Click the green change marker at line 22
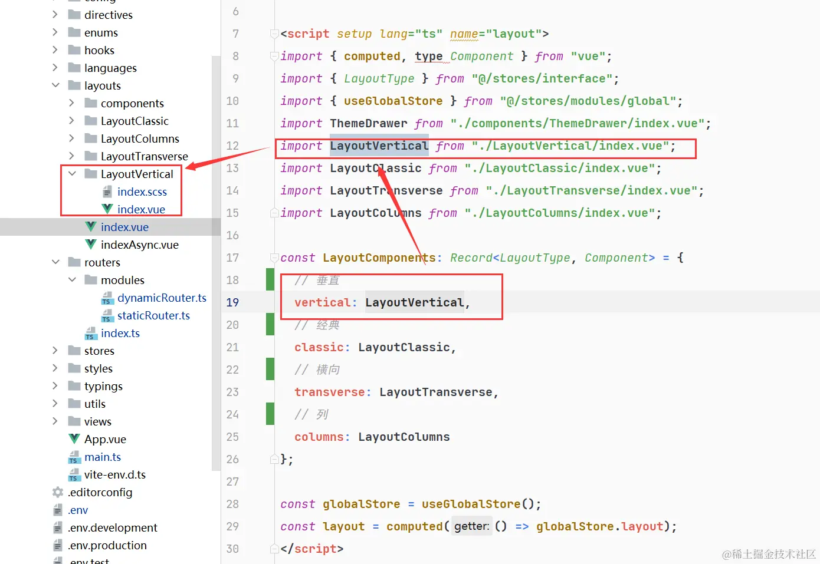 [270, 369]
